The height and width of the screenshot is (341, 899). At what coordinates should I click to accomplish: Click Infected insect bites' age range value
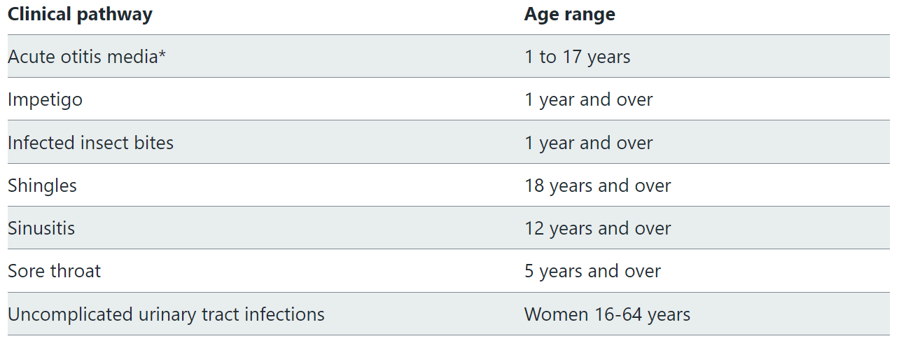pos(588,143)
